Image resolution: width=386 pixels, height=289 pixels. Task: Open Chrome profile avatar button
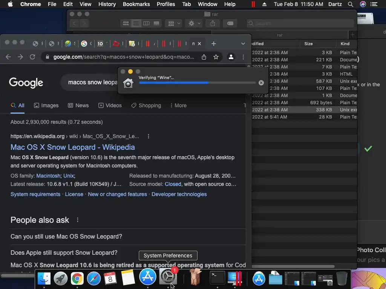click(231, 57)
